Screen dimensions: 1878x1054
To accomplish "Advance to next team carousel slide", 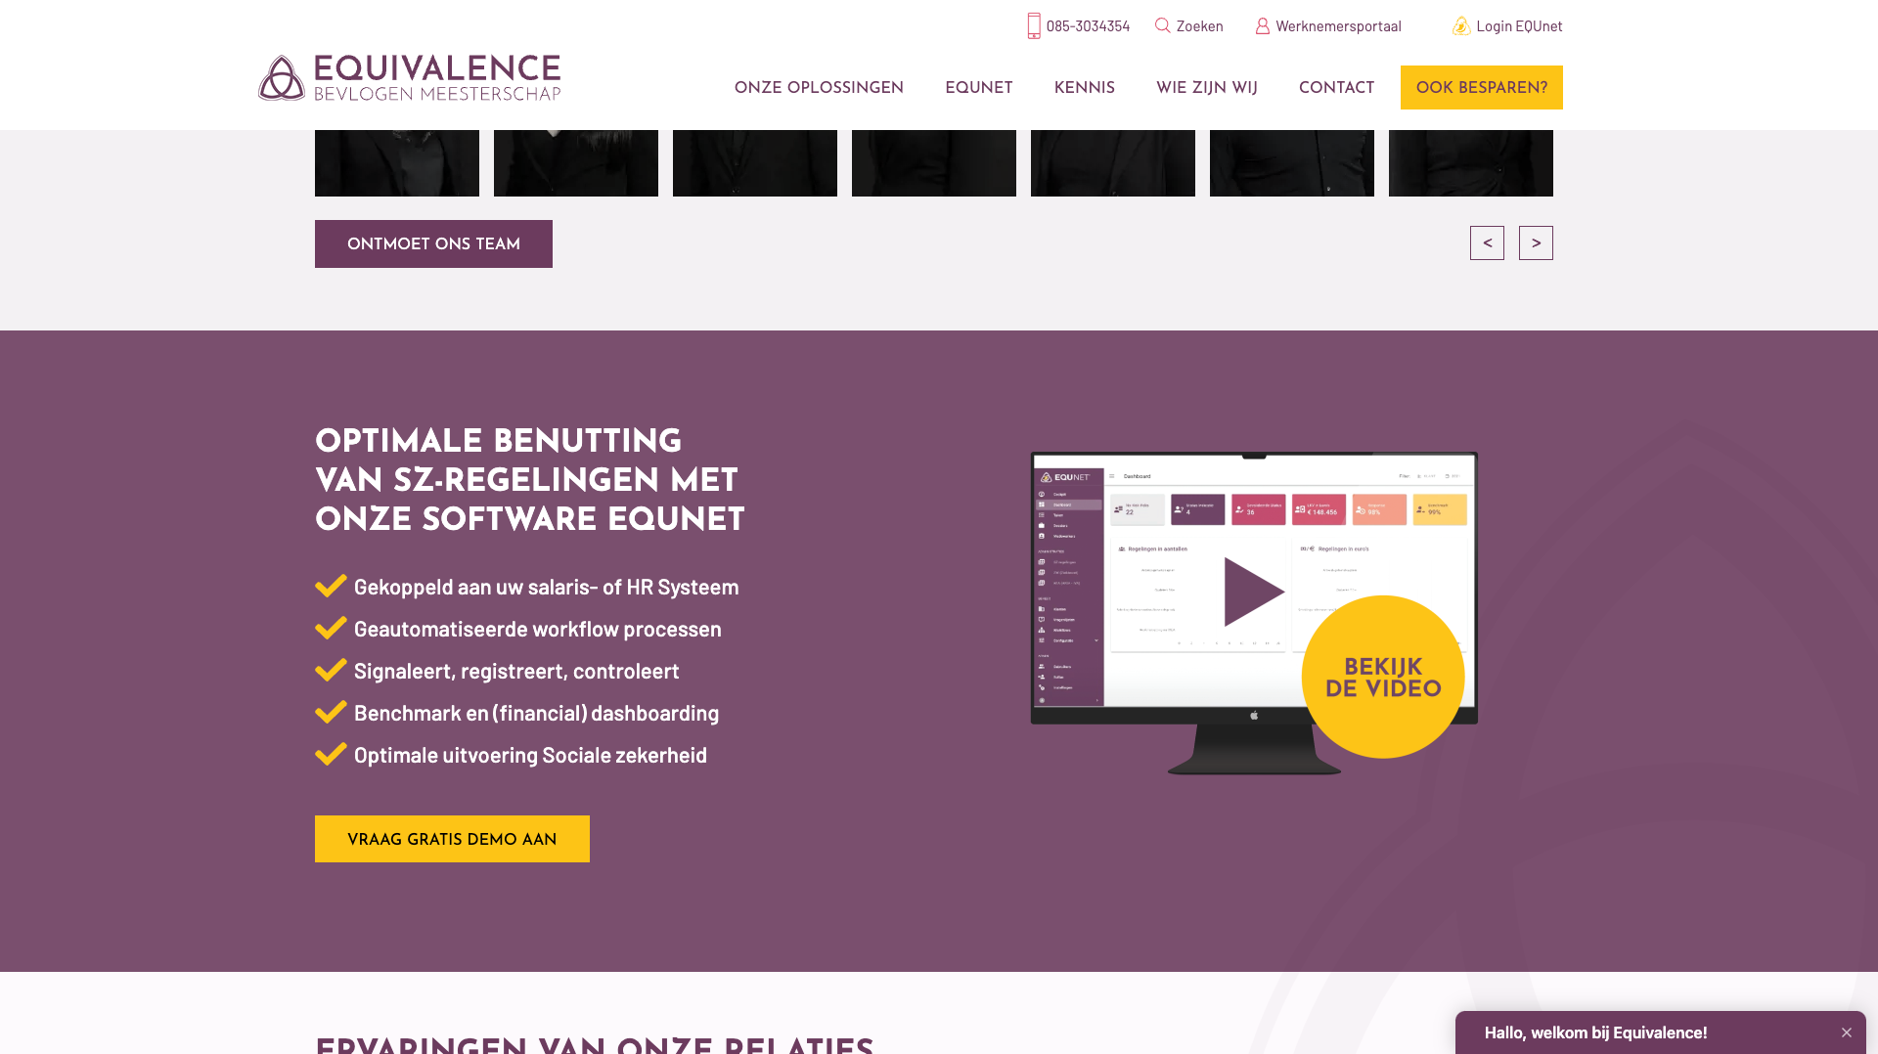I will [x=1536, y=243].
